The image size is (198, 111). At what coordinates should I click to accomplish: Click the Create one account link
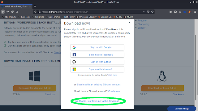coord(114,91)
